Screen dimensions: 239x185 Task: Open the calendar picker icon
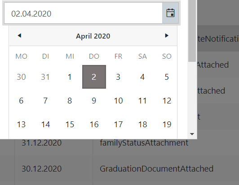[x=170, y=13]
